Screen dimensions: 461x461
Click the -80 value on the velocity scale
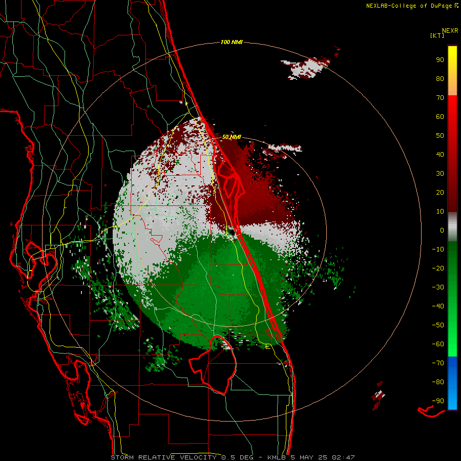(438, 382)
